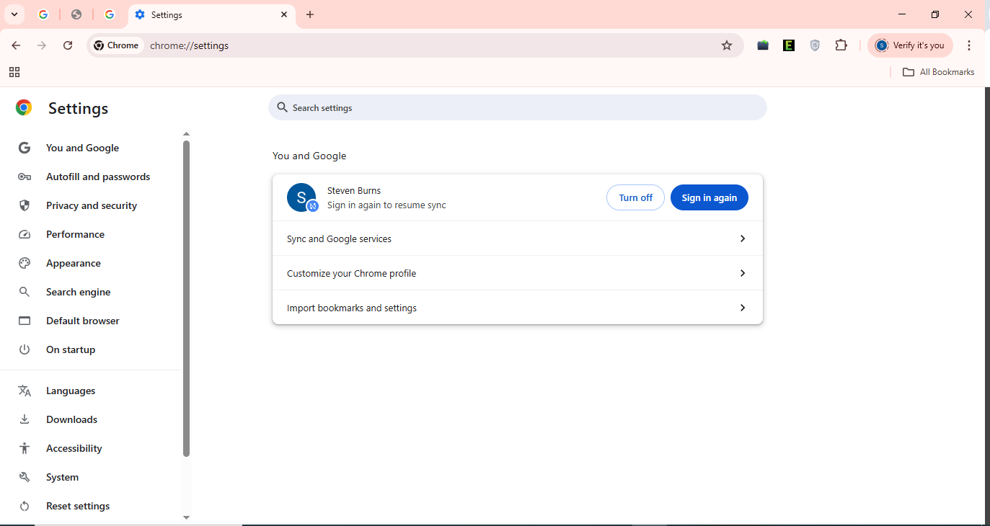Click the Verify it's you profile chip
This screenshot has height=526, width=990.
[x=910, y=45]
